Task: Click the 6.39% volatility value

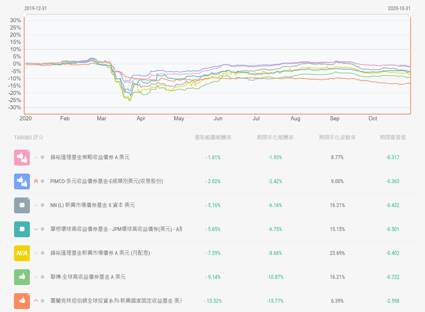Action: 337,301
